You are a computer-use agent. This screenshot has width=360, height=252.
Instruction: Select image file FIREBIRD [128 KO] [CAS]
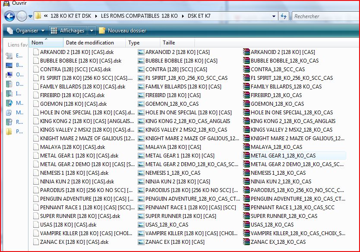[x=170, y=95]
